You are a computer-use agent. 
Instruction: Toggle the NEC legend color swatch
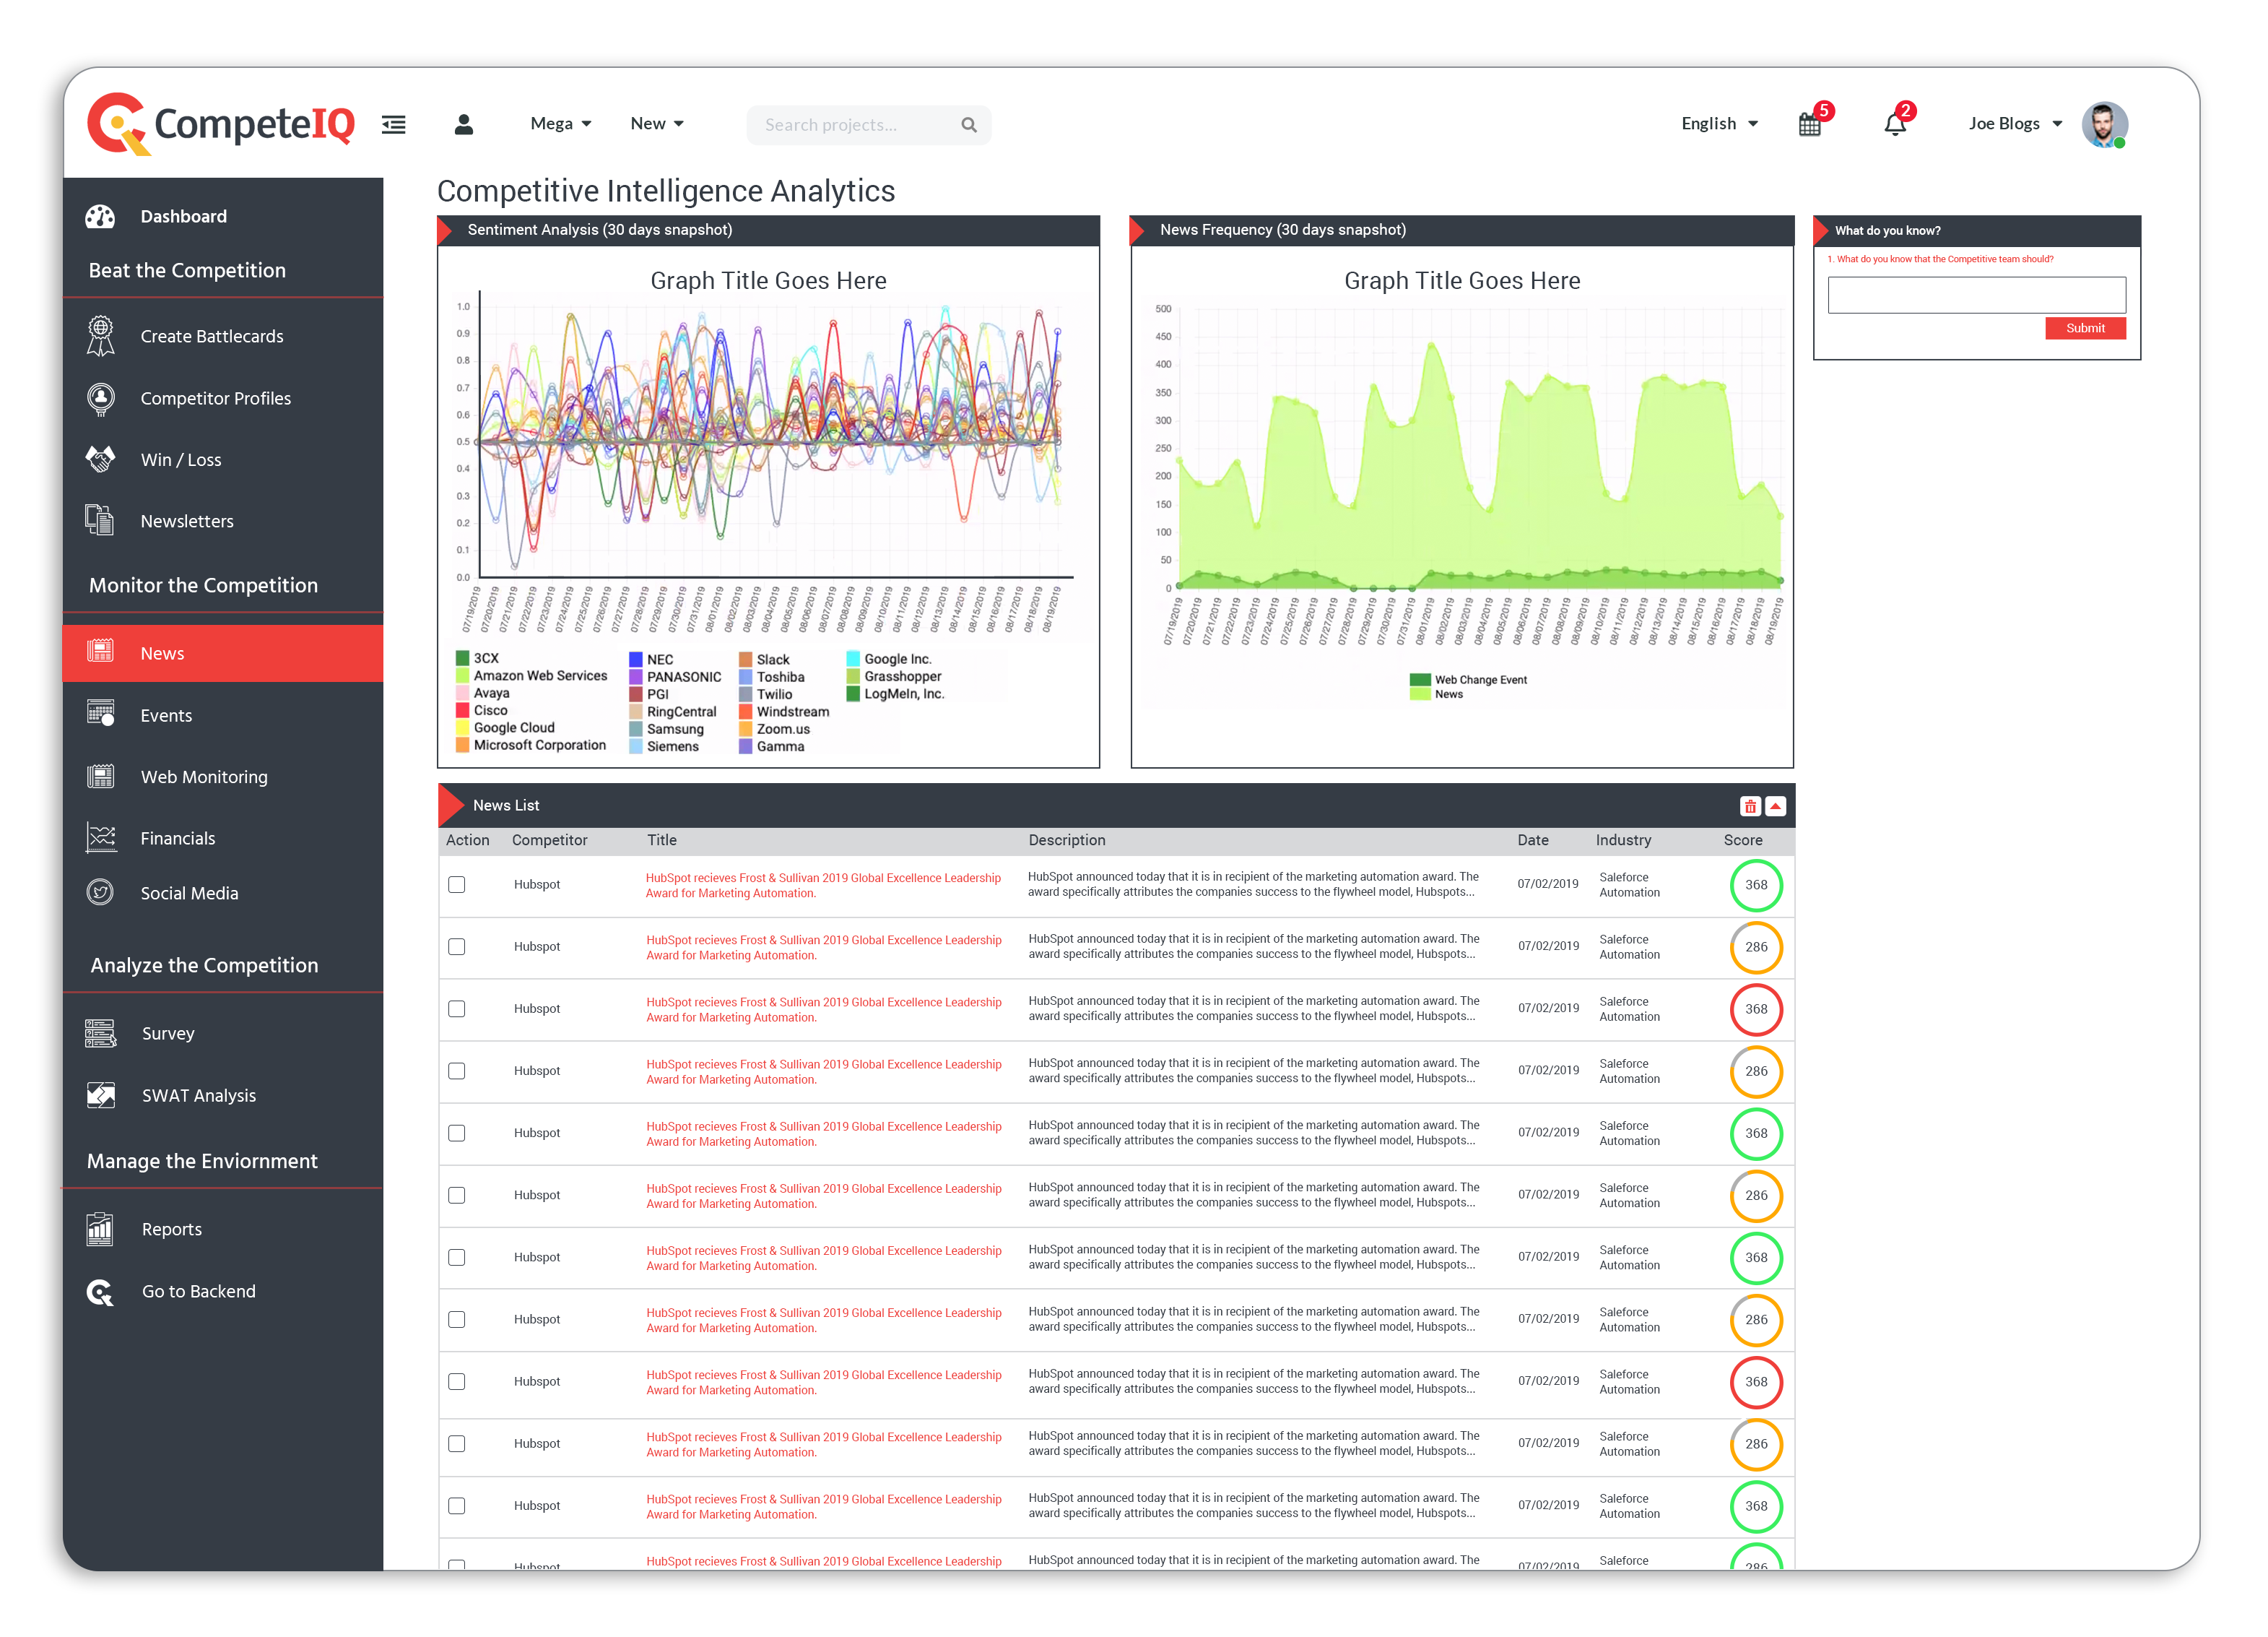point(636,660)
